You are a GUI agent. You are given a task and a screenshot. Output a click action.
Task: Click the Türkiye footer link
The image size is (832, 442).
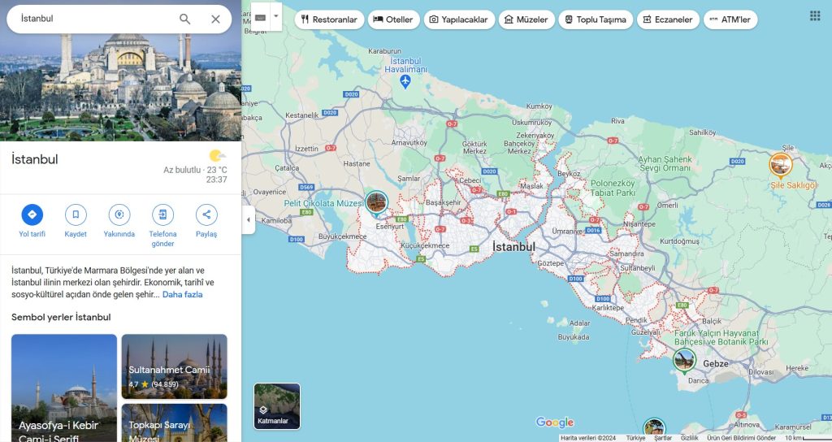click(635, 438)
